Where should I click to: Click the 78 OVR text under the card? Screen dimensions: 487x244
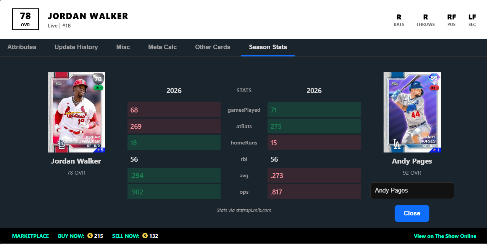click(76, 173)
